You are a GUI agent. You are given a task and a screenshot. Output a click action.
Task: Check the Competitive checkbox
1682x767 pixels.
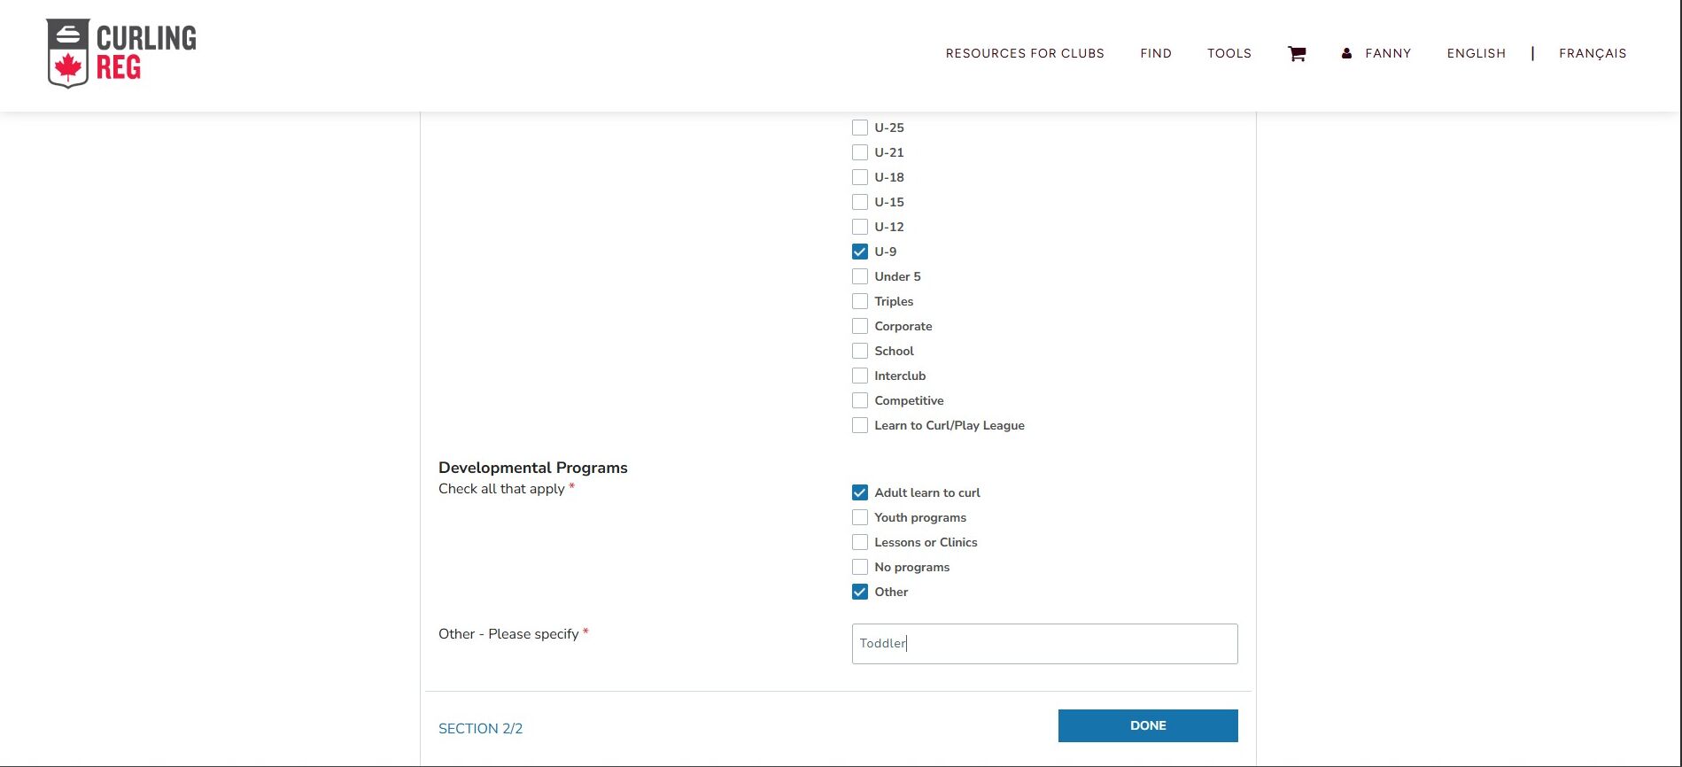pos(859,400)
